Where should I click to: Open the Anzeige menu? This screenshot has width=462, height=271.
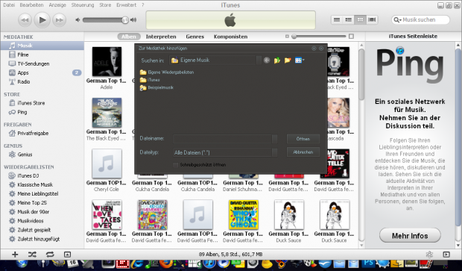click(57, 5)
